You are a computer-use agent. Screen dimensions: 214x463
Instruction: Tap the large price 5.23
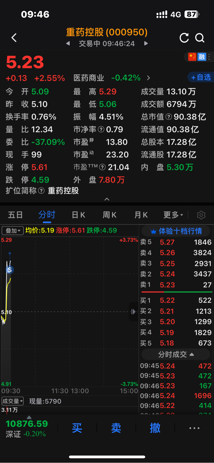[x=25, y=62]
